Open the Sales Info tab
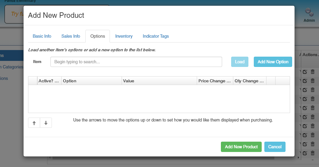The width and height of the screenshot is (319, 167). pyautogui.click(x=71, y=36)
